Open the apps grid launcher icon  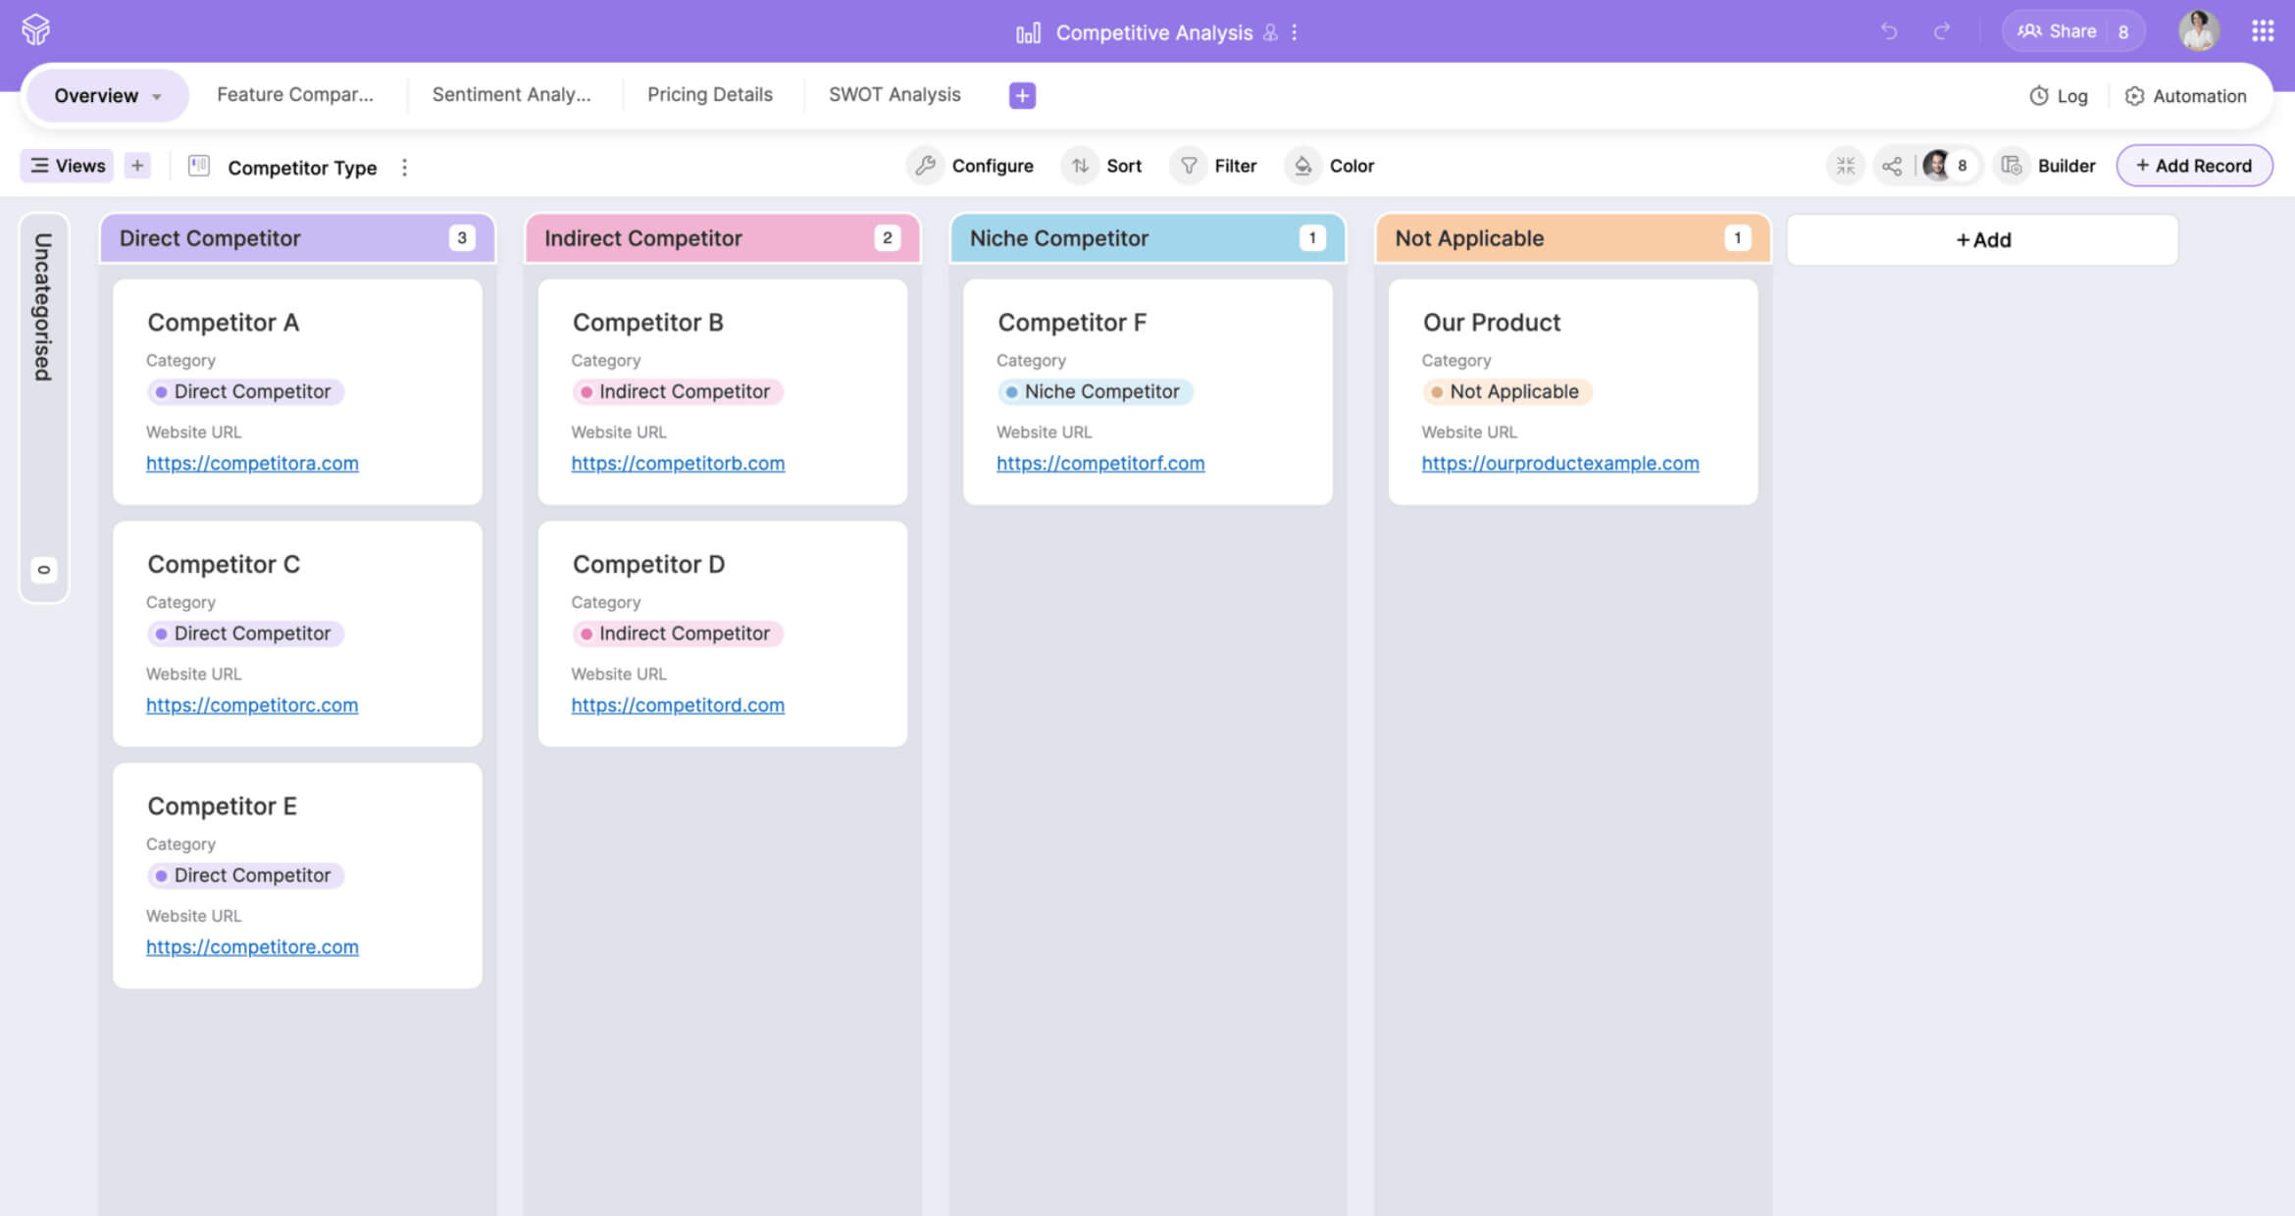point(2263,31)
